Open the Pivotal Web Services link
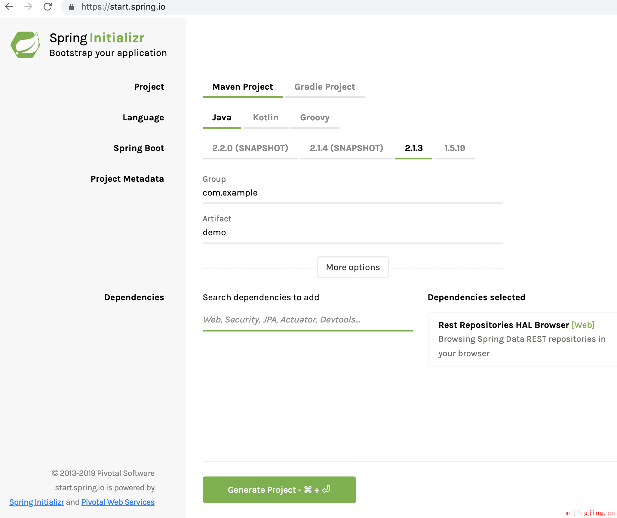Screen dimensions: 617x518 [x=118, y=502]
